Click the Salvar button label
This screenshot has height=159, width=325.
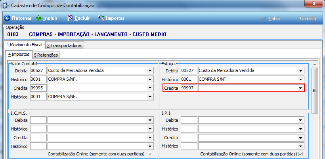tap(275, 19)
